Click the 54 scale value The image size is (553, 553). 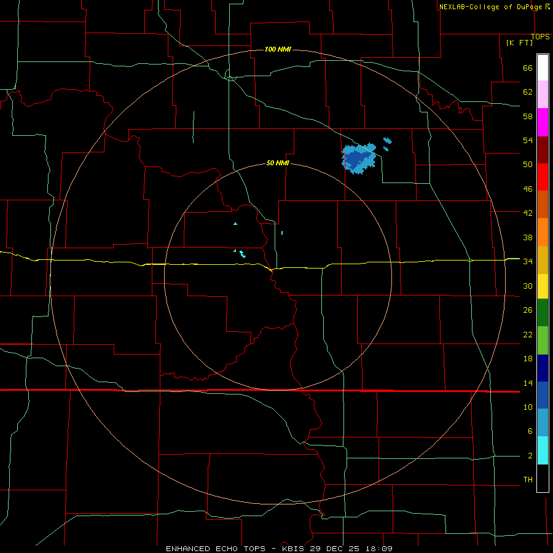528,140
